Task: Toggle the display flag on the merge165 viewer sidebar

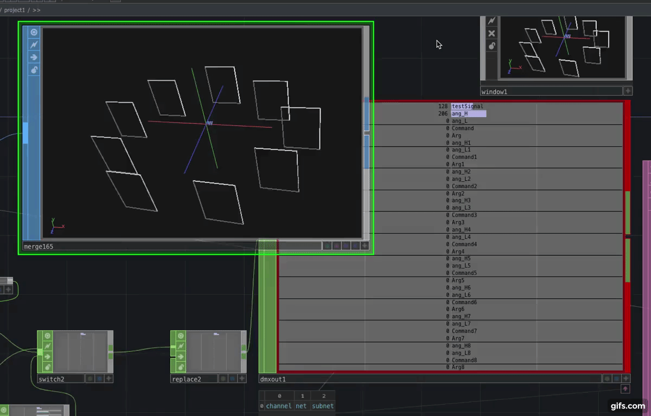Action: click(x=34, y=31)
